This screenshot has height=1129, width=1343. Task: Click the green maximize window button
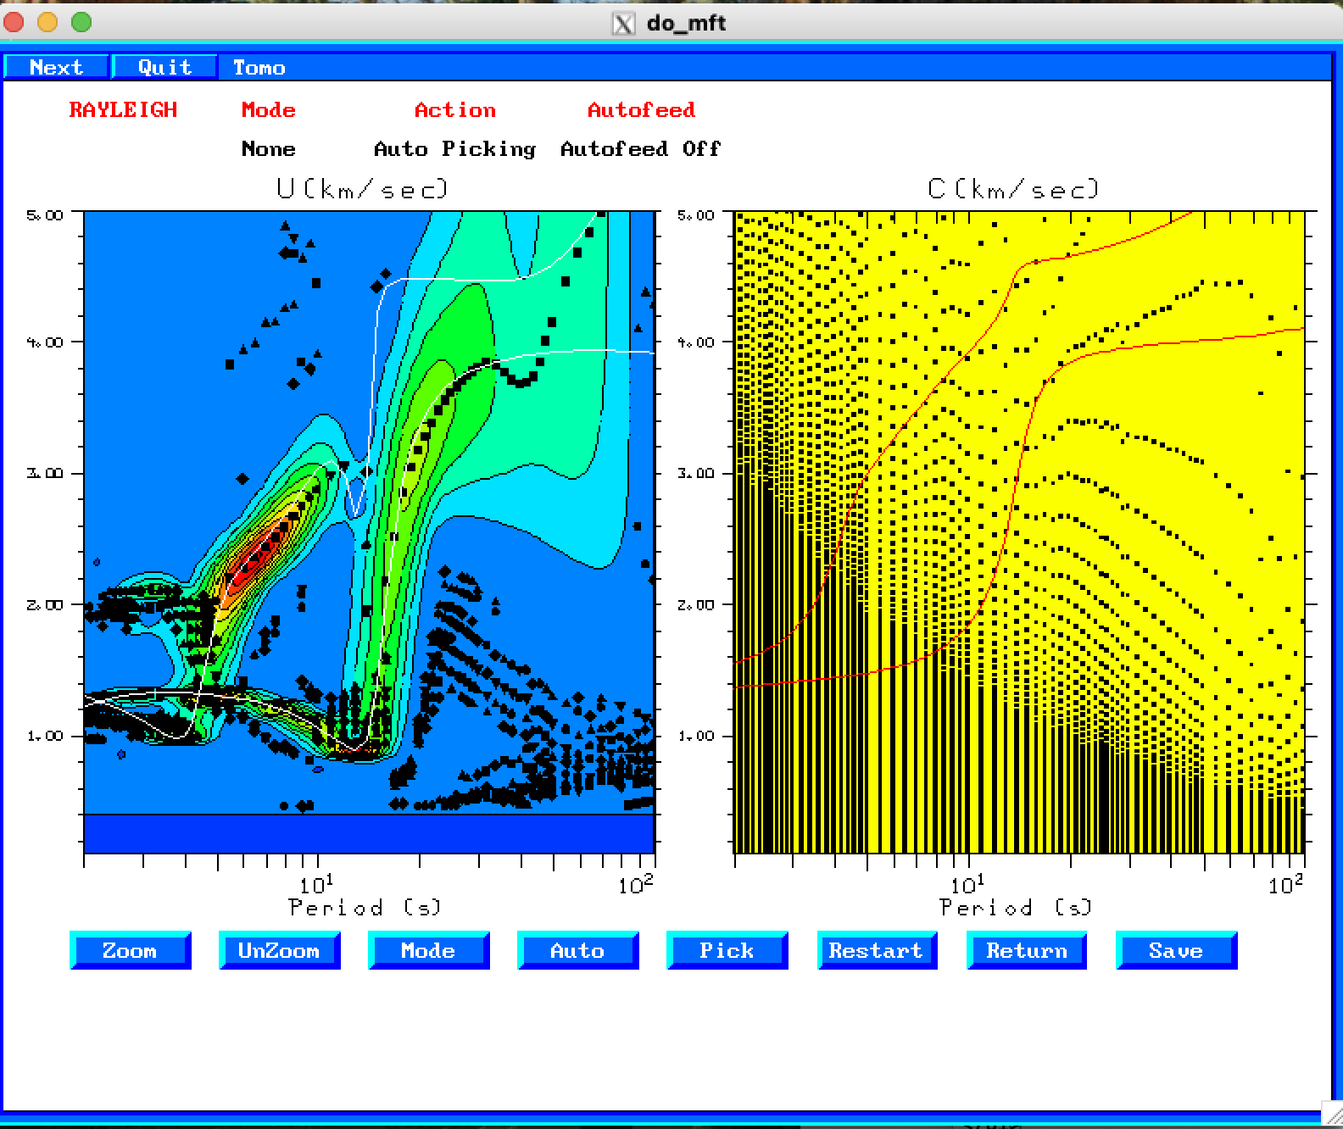pyautogui.click(x=81, y=23)
